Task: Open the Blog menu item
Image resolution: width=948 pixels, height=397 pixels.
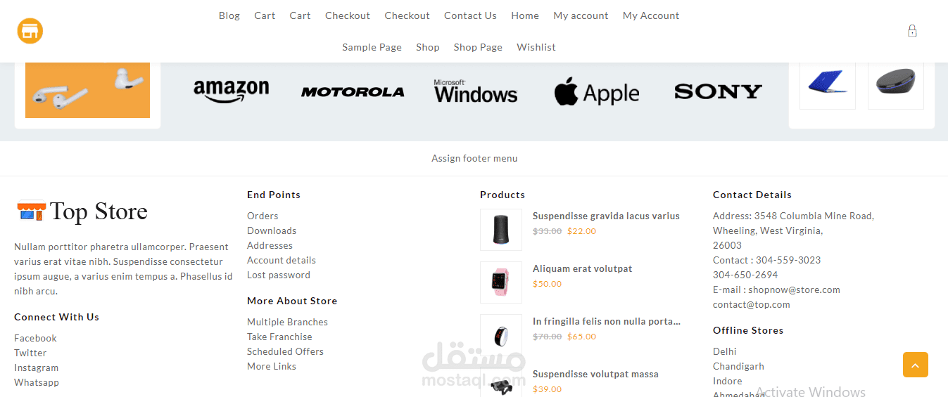Action: (x=229, y=15)
